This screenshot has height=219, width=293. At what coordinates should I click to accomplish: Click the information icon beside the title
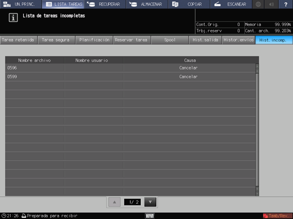coord(13,17)
